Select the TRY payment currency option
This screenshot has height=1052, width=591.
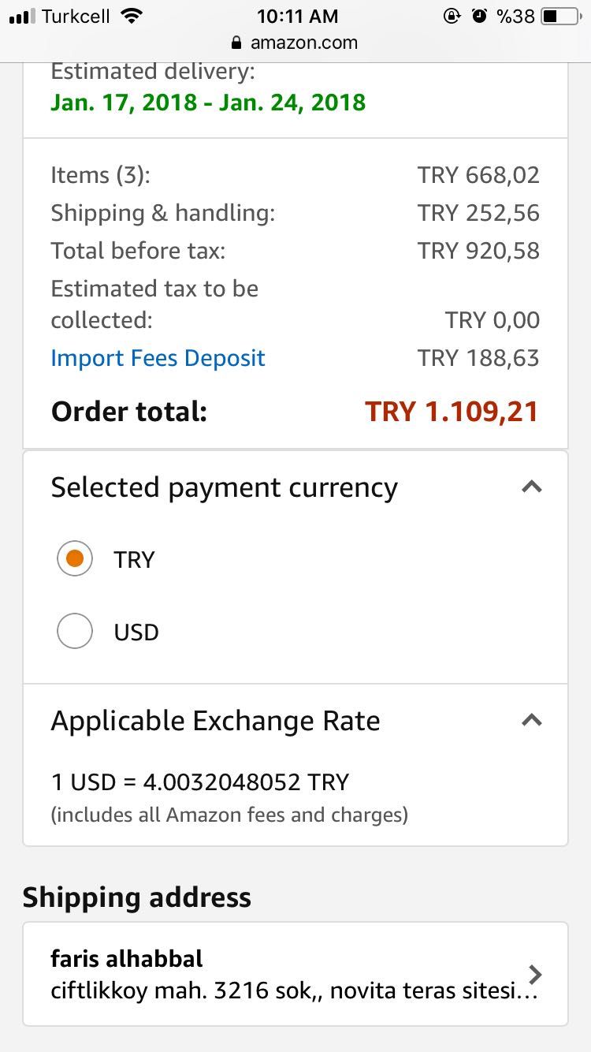(76, 559)
